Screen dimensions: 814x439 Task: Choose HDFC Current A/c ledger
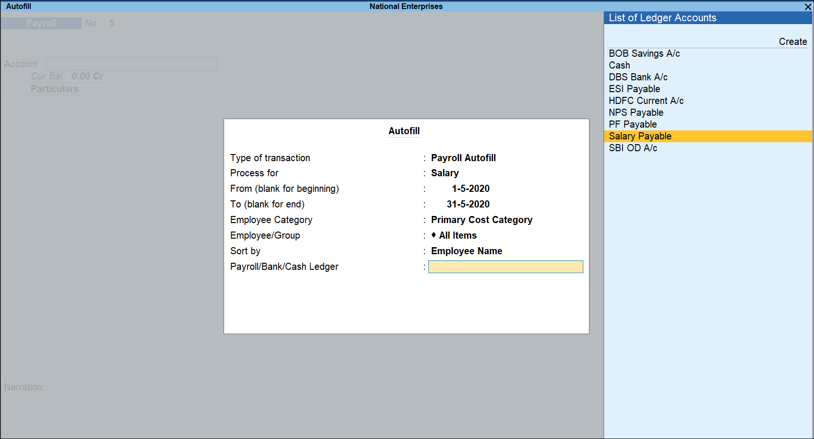point(646,101)
